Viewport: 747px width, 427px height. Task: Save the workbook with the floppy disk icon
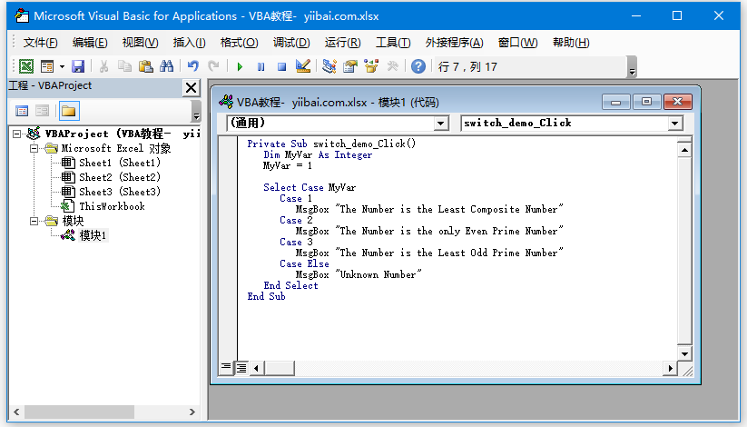78,66
